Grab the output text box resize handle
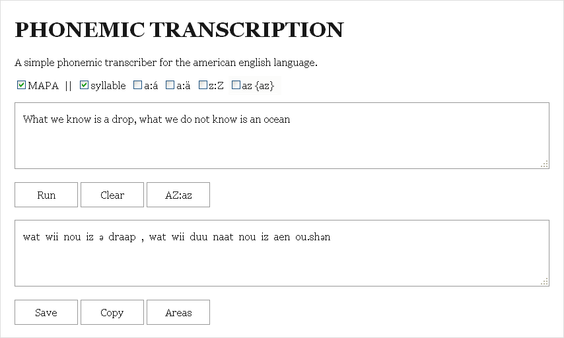 click(x=545, y=282)
